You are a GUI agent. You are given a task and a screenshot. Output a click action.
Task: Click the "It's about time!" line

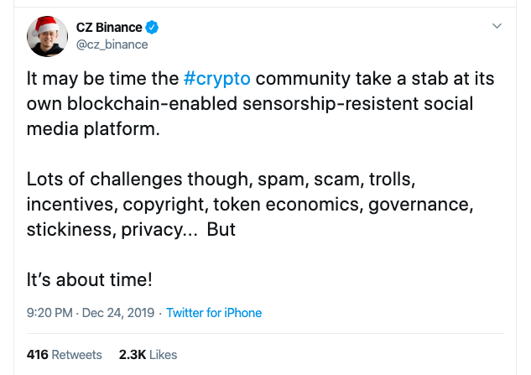click(90, 279)
